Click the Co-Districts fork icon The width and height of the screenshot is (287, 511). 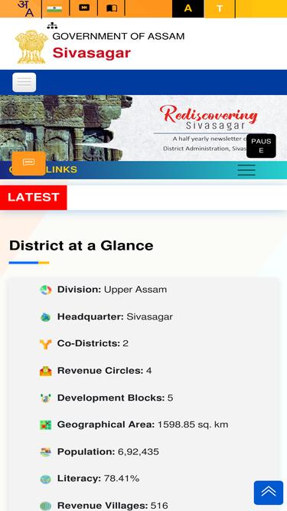(46, 344)
